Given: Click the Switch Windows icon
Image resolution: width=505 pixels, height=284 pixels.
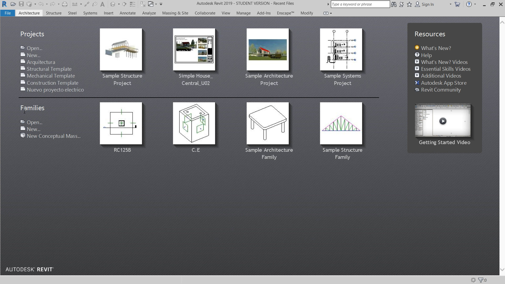Looking at the screenshot, I should click(151, 4).
